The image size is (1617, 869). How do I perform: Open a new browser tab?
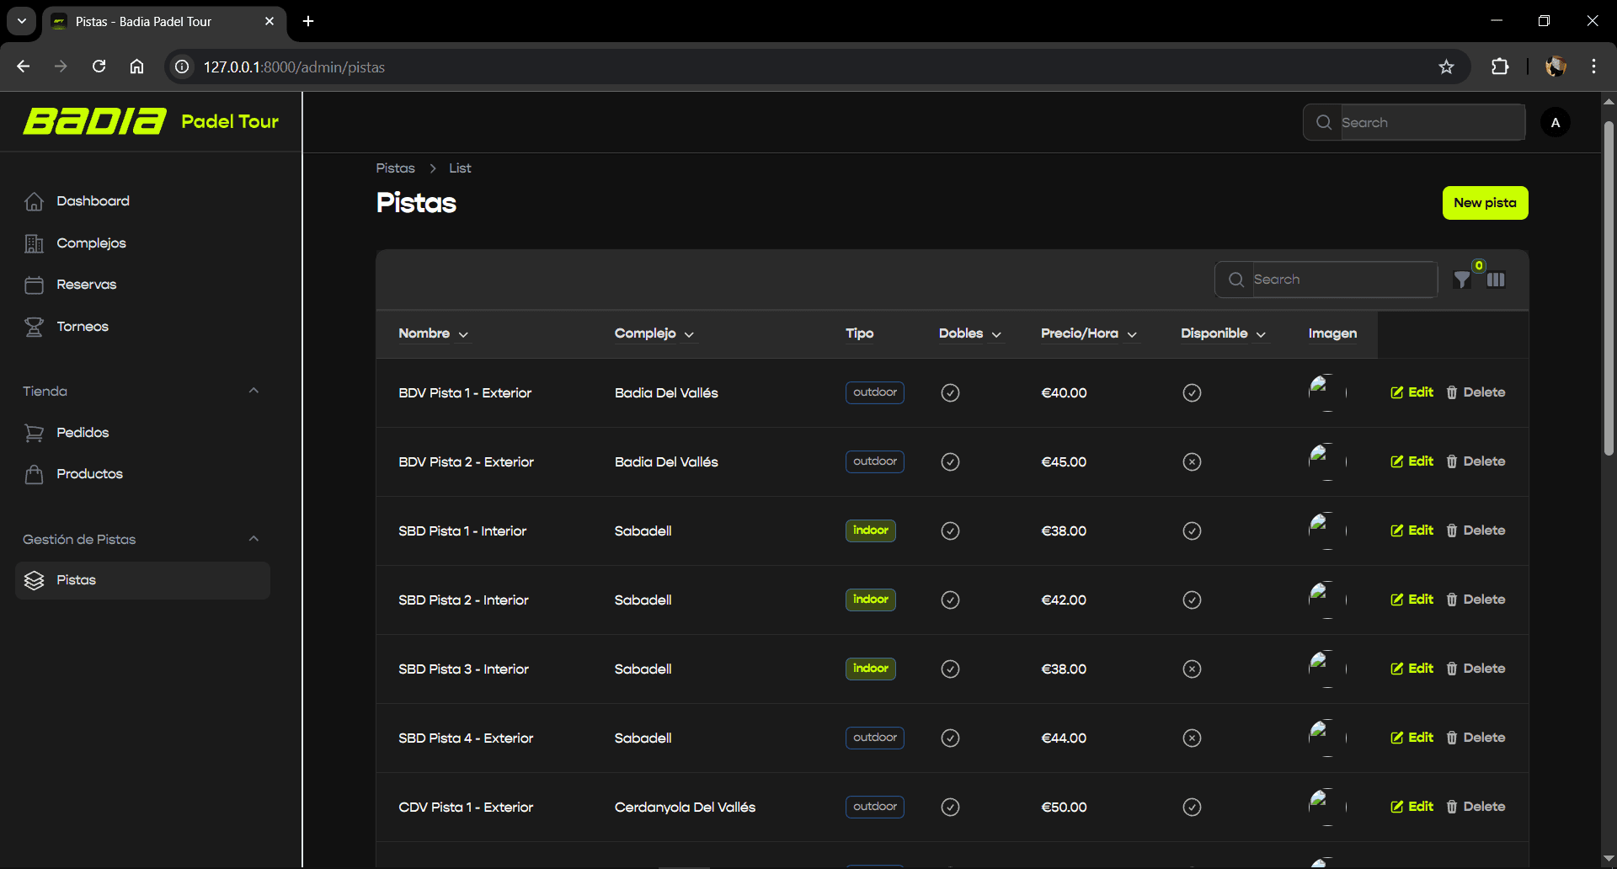308,21
